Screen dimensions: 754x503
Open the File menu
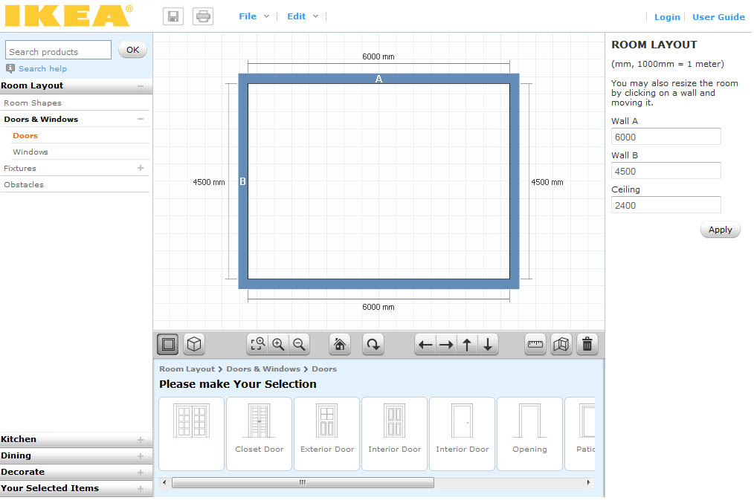point(248,16)
